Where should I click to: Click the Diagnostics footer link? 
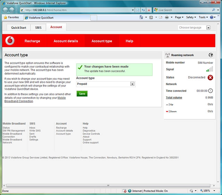(x=89, y=131)
